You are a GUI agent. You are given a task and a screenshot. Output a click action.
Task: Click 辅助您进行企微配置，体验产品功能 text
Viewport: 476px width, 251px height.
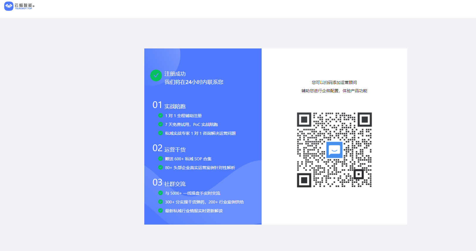(334, 91)
